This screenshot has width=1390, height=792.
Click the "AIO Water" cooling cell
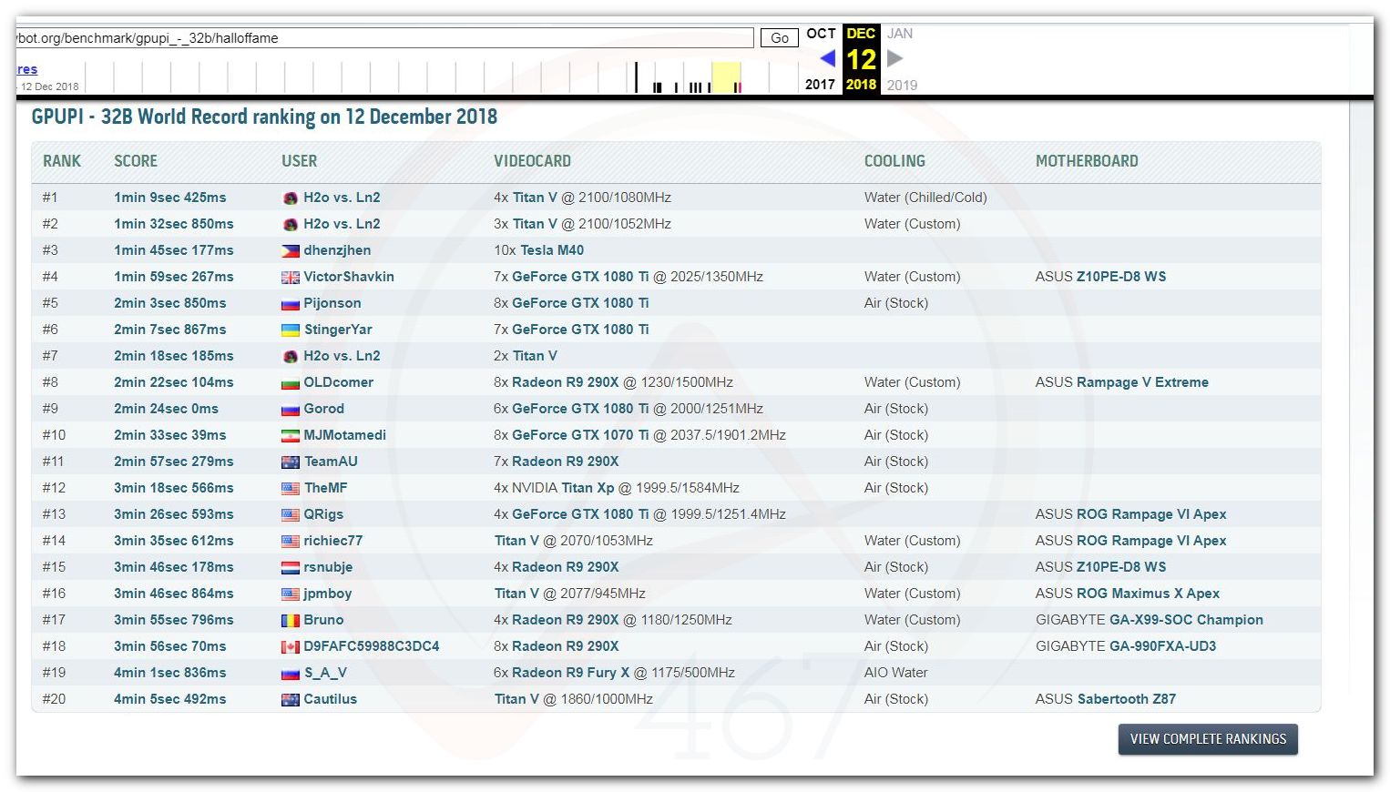(x=896, y=673)
